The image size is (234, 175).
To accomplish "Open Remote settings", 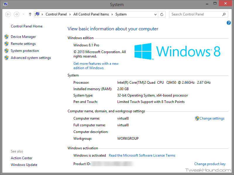I will [23, 44].
